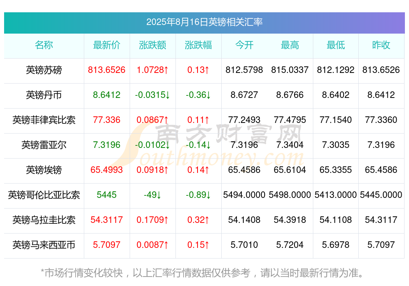Viewport: 409px width, 286px height.
Task: Select latest price 54.3117 in red
Action: pos(107,220)
